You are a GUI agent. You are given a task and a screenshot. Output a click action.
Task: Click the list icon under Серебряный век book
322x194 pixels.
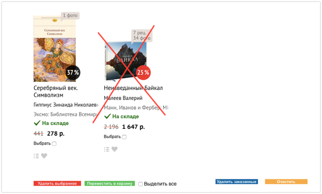click(36, 156)
